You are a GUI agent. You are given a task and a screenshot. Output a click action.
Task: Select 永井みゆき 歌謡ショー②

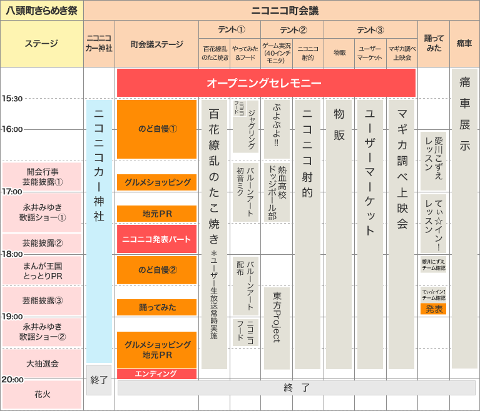pyautogui.click(x=42, y=332)
